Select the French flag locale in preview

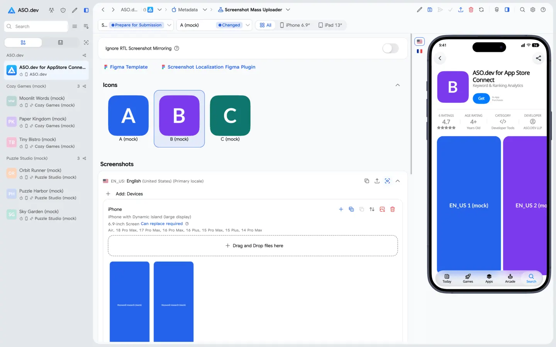(x=420, y=51)
